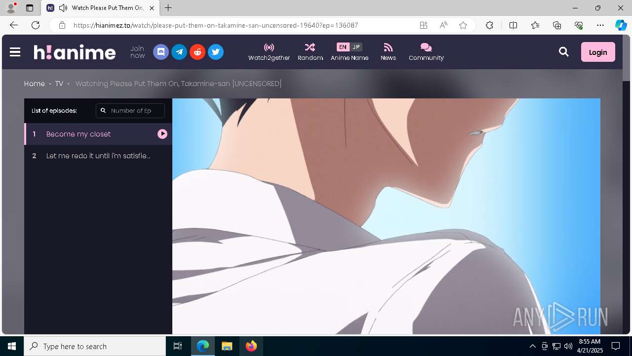Open tab actions menu
Screen dimensions: 632x356
tap(30, 8)
